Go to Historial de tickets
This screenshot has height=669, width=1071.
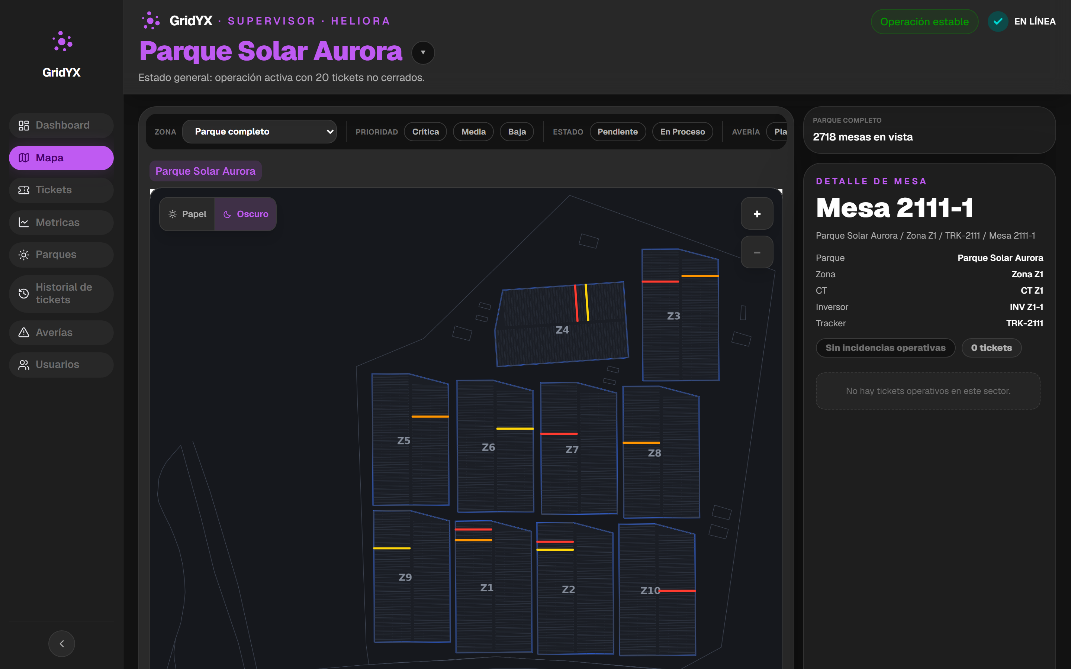61,294
